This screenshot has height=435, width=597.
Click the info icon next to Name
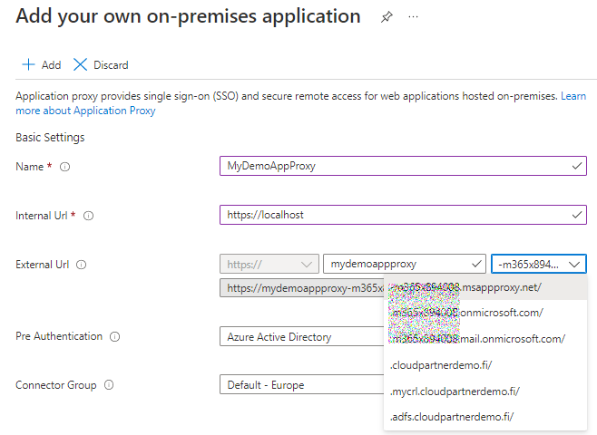64,167
